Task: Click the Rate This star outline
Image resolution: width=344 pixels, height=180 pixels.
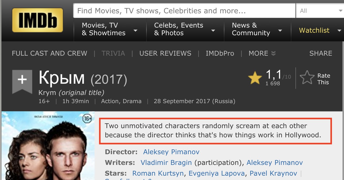Action: [x=307, y=78]
